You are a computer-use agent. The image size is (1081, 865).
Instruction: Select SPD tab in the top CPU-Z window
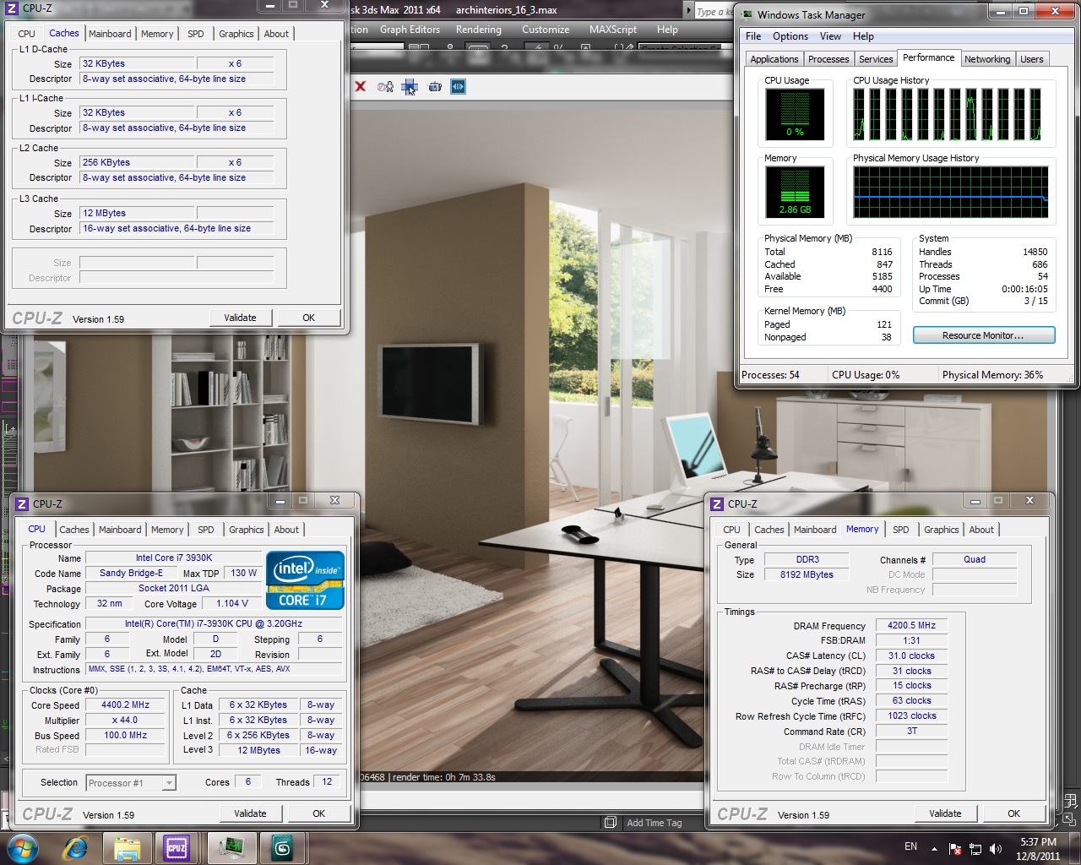196,34
